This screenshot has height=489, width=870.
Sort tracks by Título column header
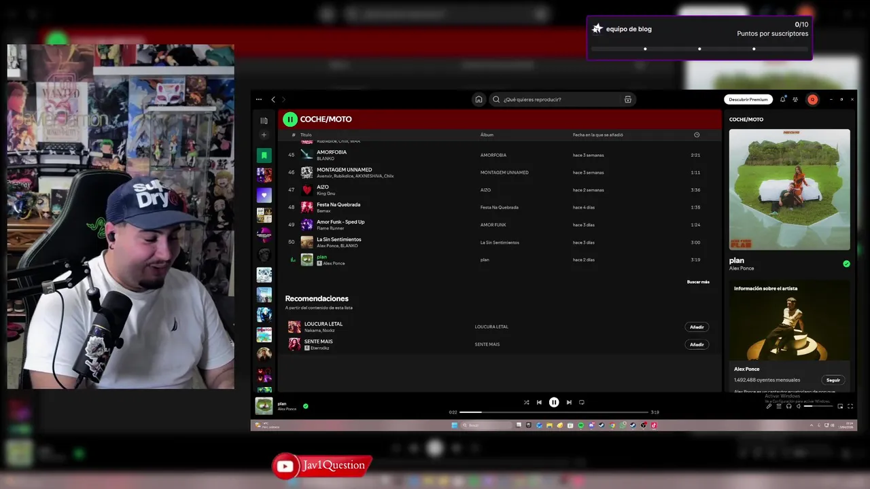(306, 134)
